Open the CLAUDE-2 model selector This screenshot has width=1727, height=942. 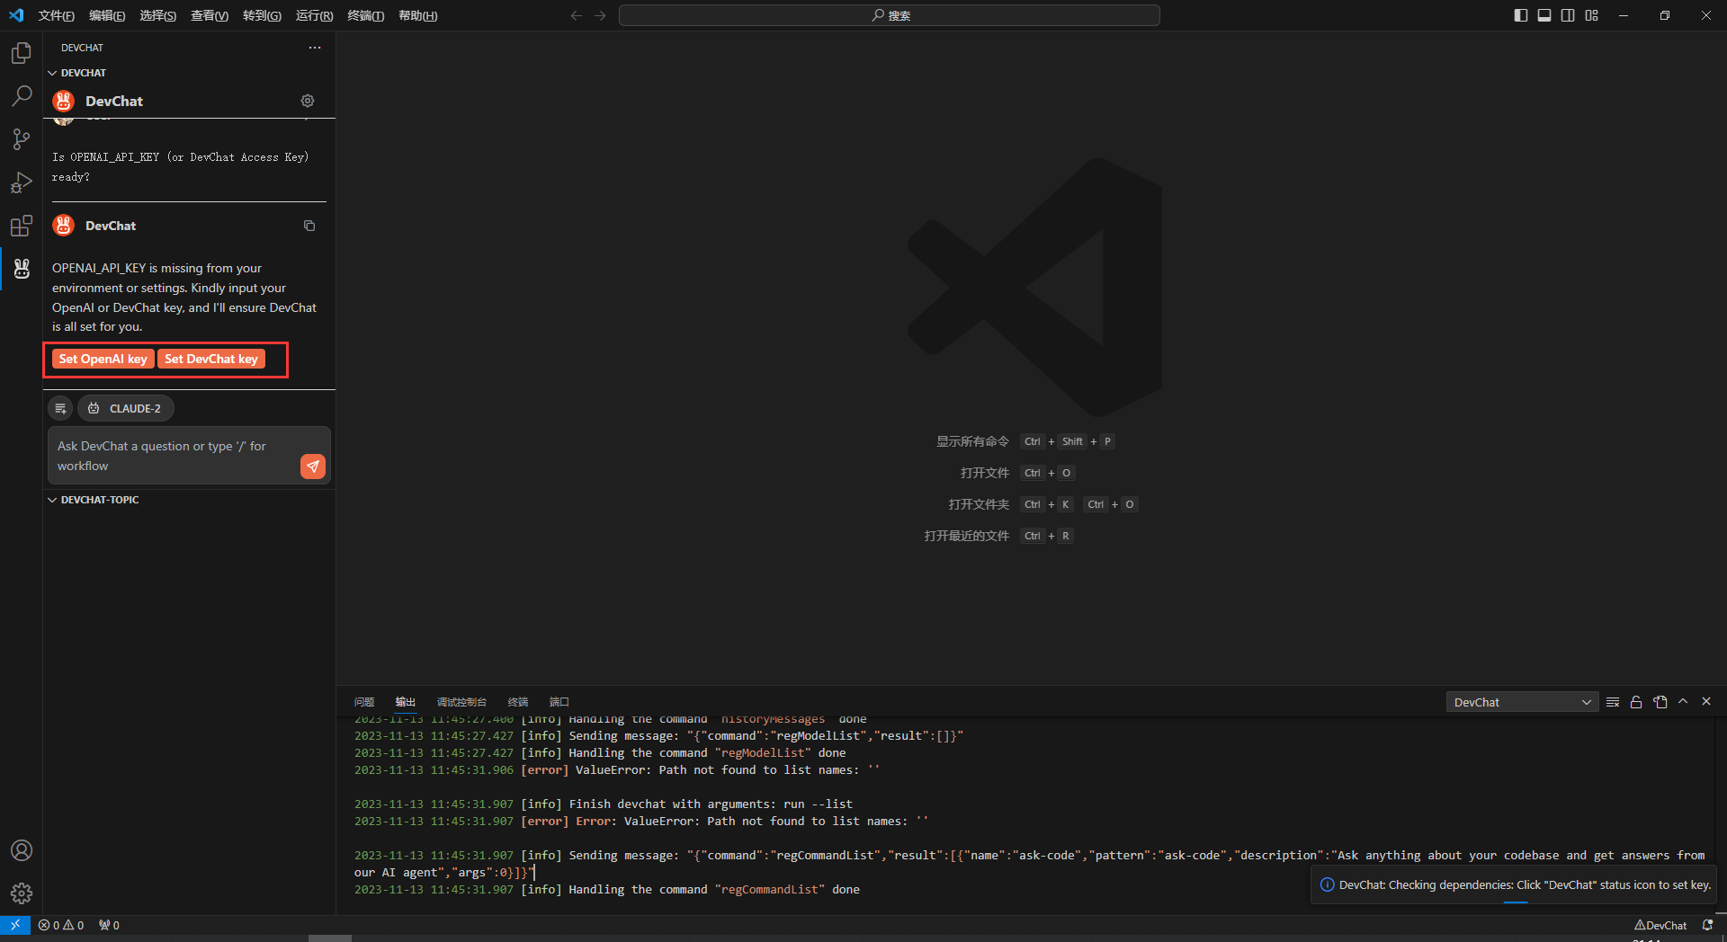(x=126, y=408)
